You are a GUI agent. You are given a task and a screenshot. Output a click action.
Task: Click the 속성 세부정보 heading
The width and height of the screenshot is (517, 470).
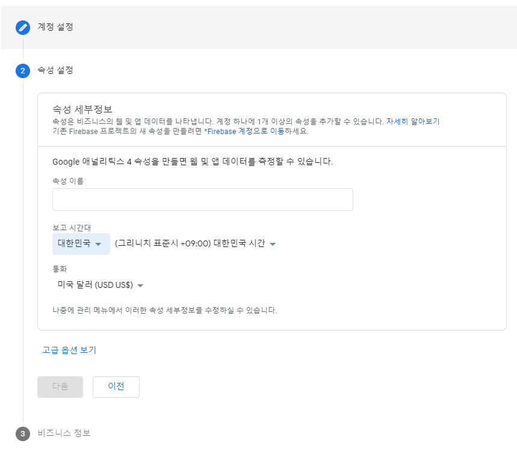[x=82, y=109]
